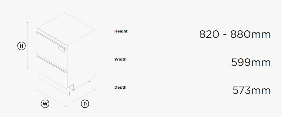Click the Width label

tap(120, 59)
